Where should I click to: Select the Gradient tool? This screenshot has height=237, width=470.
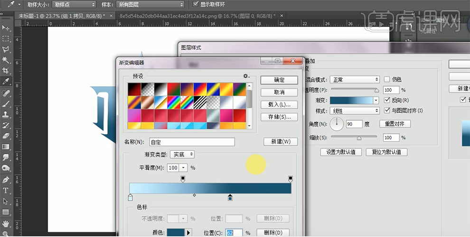point(6,146)
